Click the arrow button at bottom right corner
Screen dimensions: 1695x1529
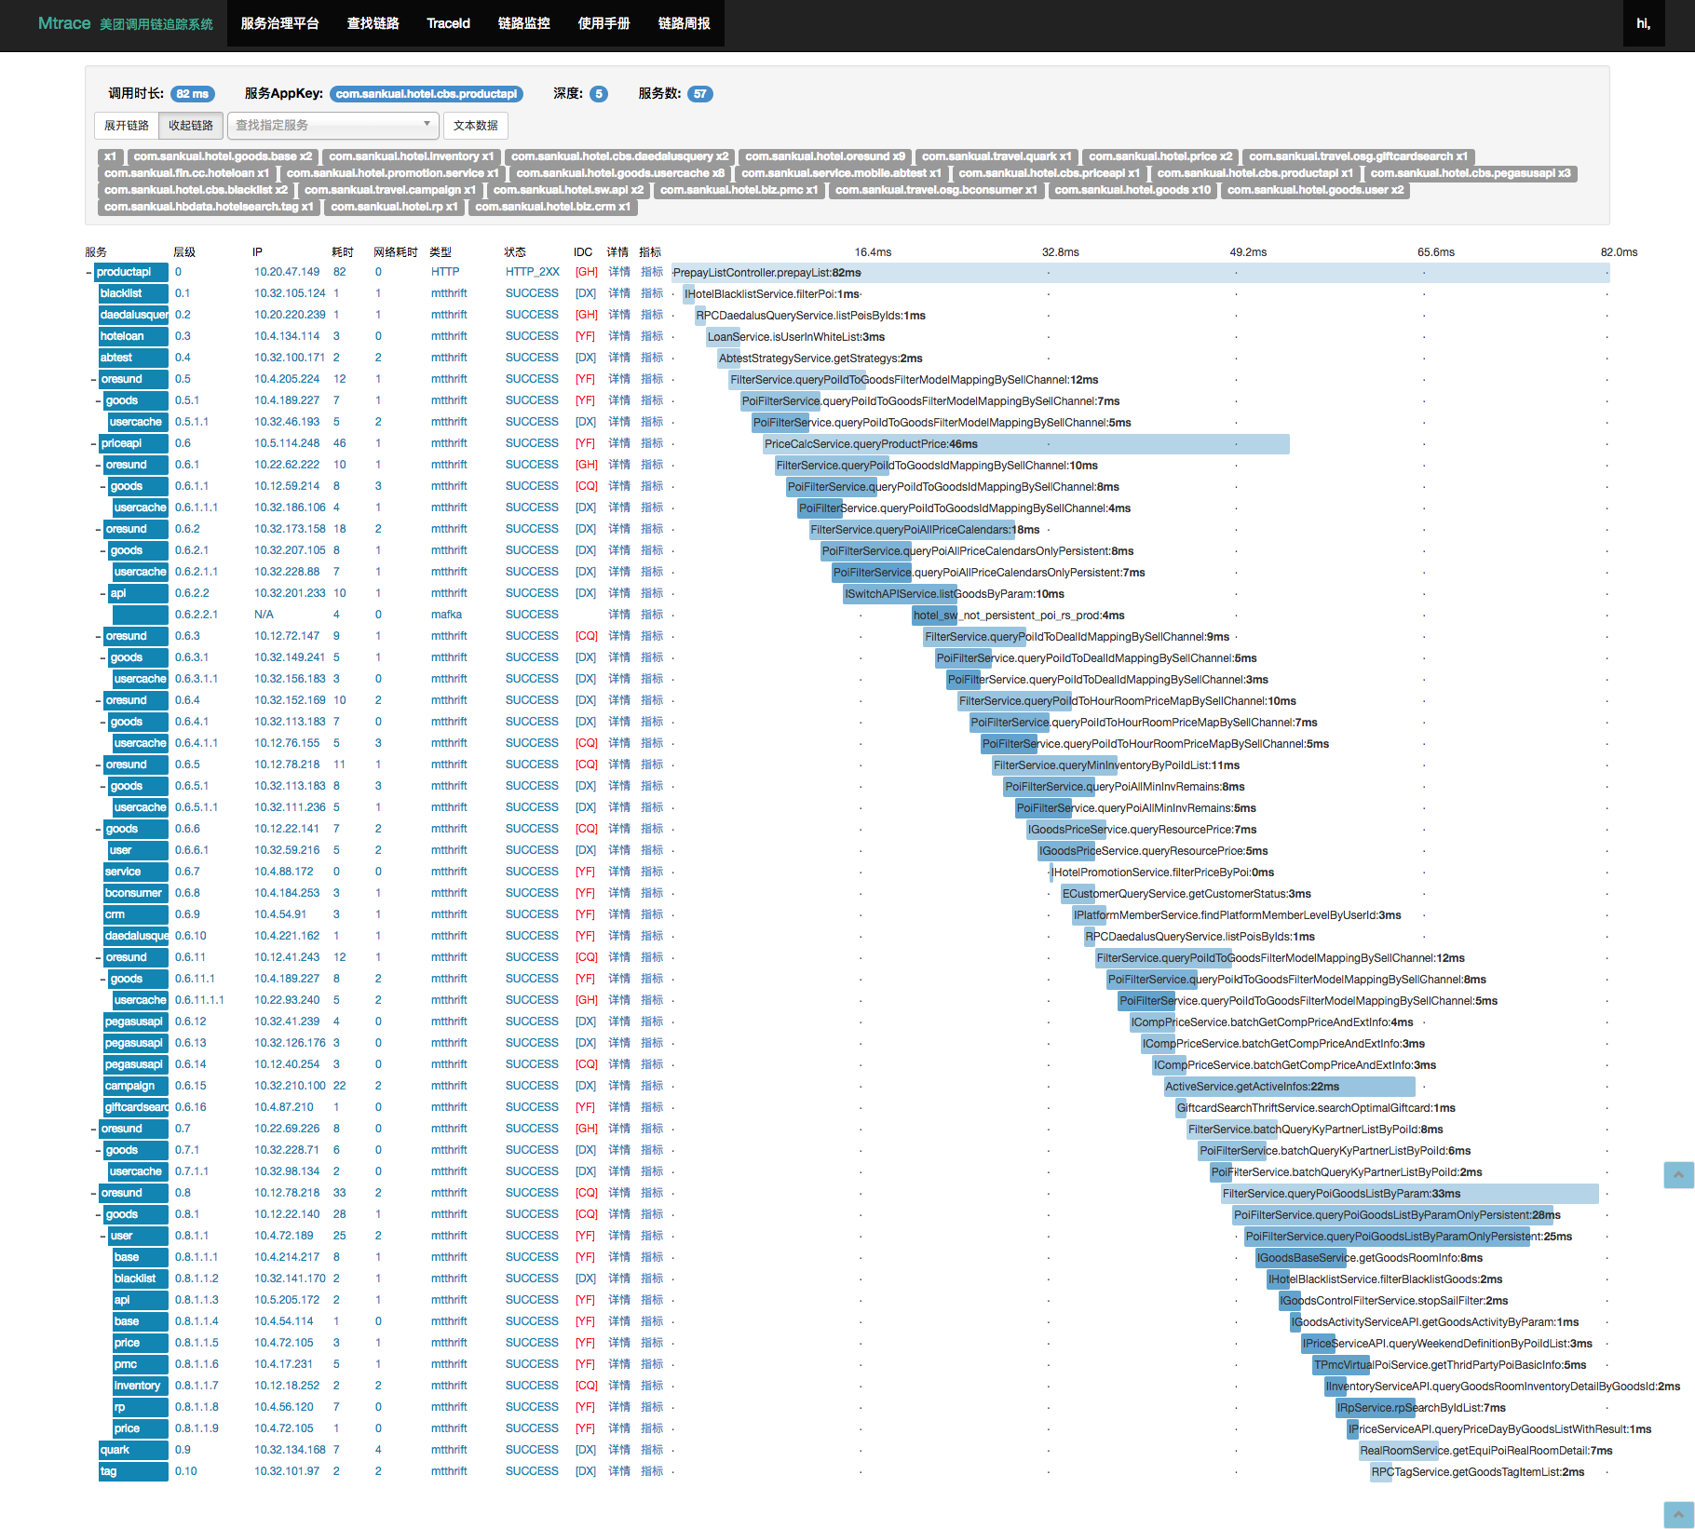click(x=1678, y=1514)
